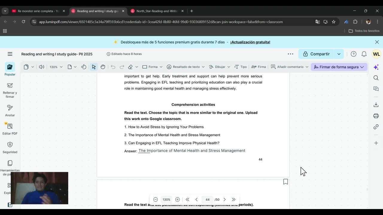The width and height of the screenshot is (383, 215).
Task: Select the arrow selection tool
Action: click(94, 67)
